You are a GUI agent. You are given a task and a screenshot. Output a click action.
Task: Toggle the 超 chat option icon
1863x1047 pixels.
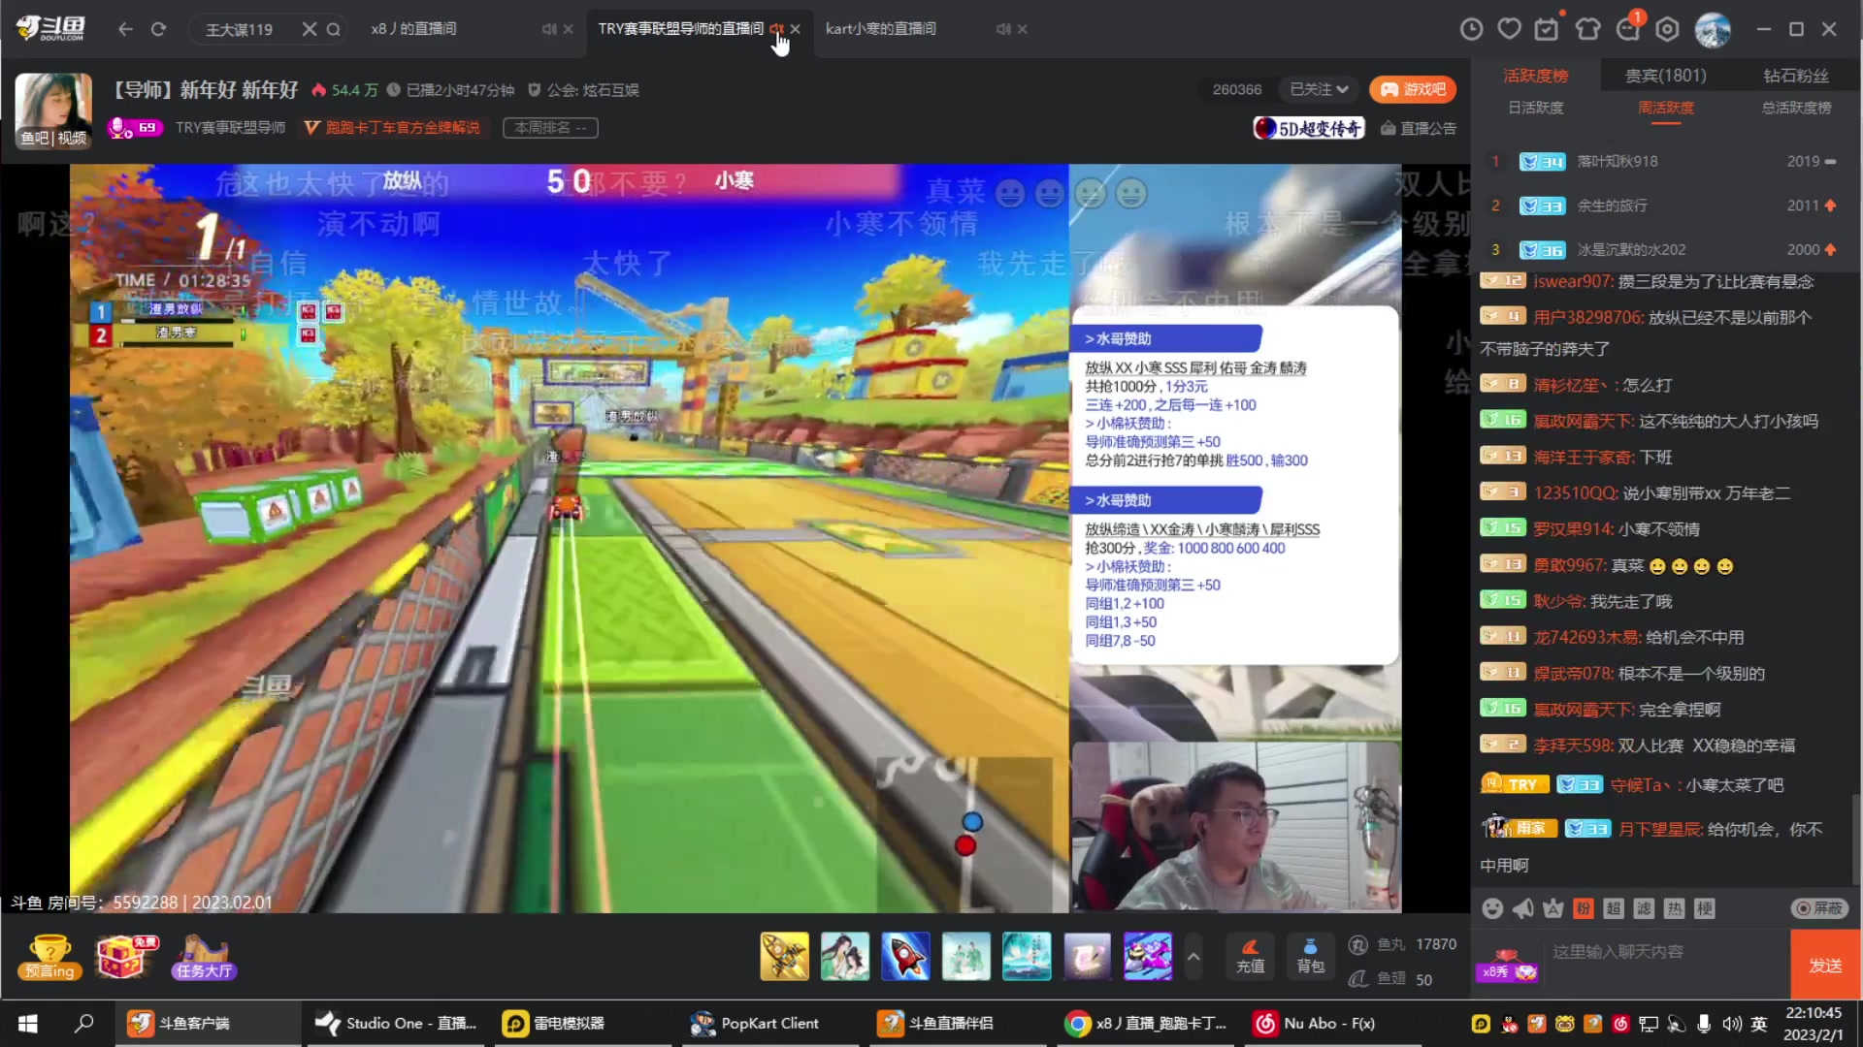point(1614,908)
